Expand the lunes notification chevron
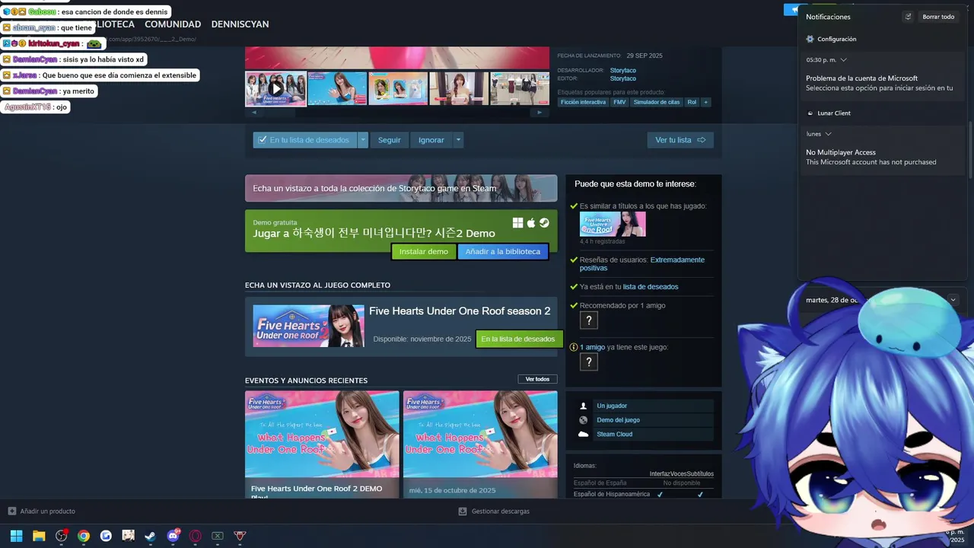The width and height of the screenshot is (974, 548). [828, 134]
